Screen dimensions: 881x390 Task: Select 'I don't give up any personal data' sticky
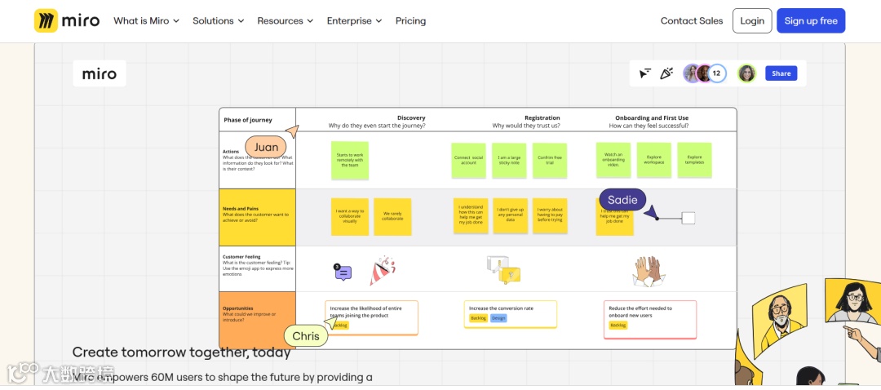click(510, 215)
